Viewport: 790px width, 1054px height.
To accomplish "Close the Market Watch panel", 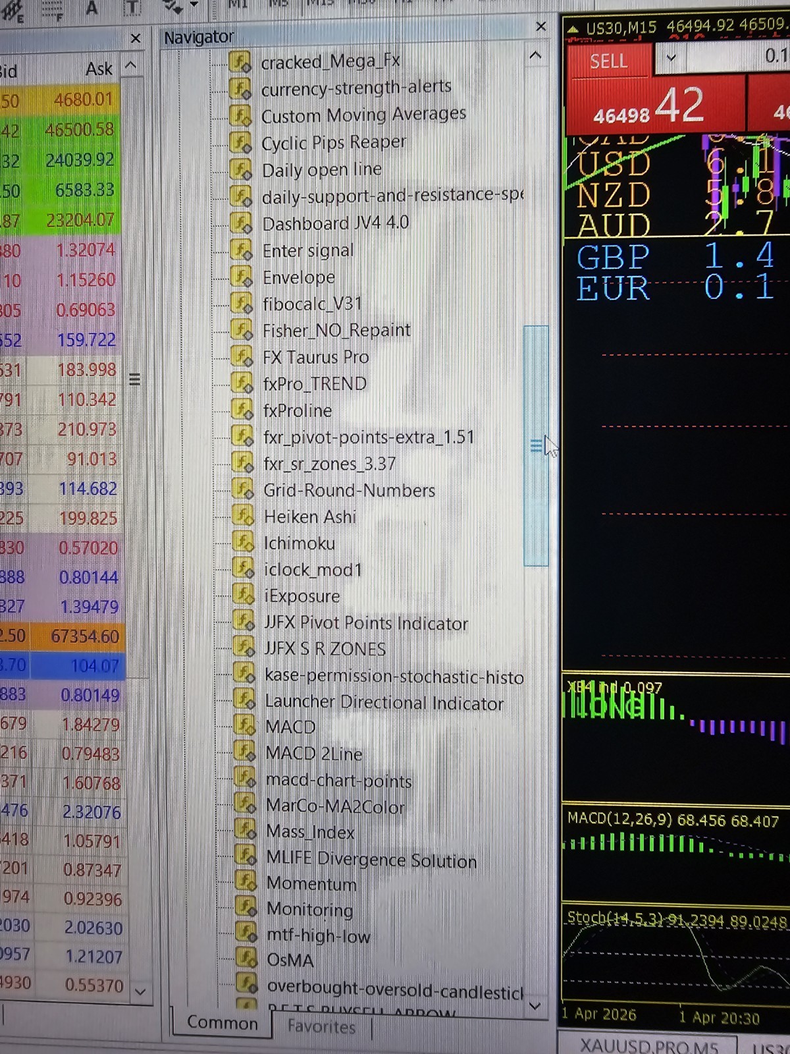I will (x=136, y=38).
